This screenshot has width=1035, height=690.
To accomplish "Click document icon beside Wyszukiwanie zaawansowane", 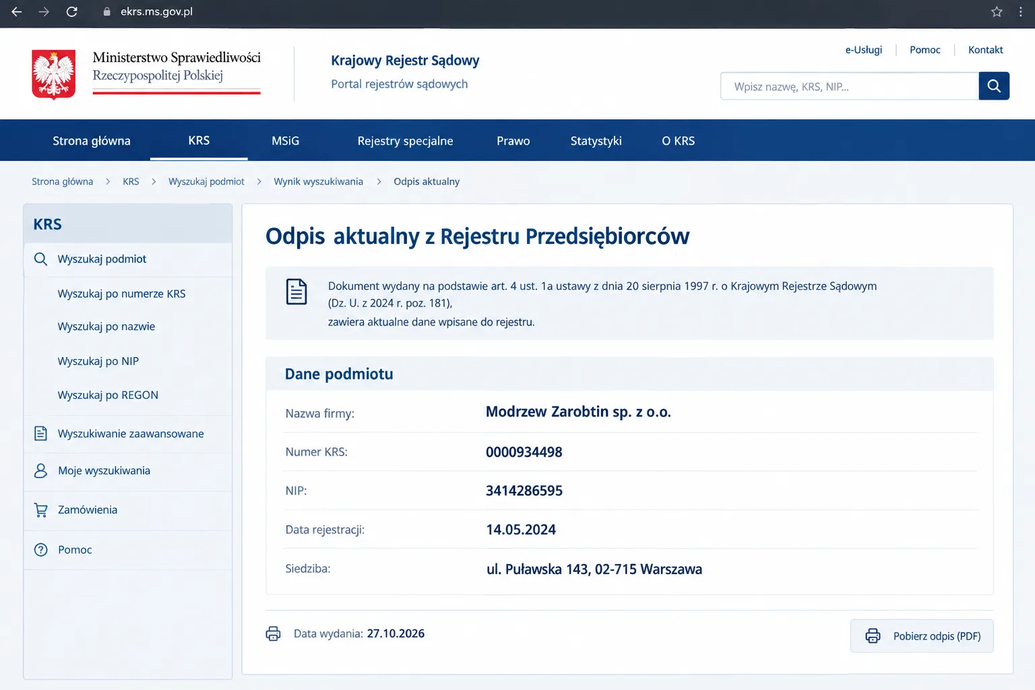I will pyautogui.click(x=40, y=433).
